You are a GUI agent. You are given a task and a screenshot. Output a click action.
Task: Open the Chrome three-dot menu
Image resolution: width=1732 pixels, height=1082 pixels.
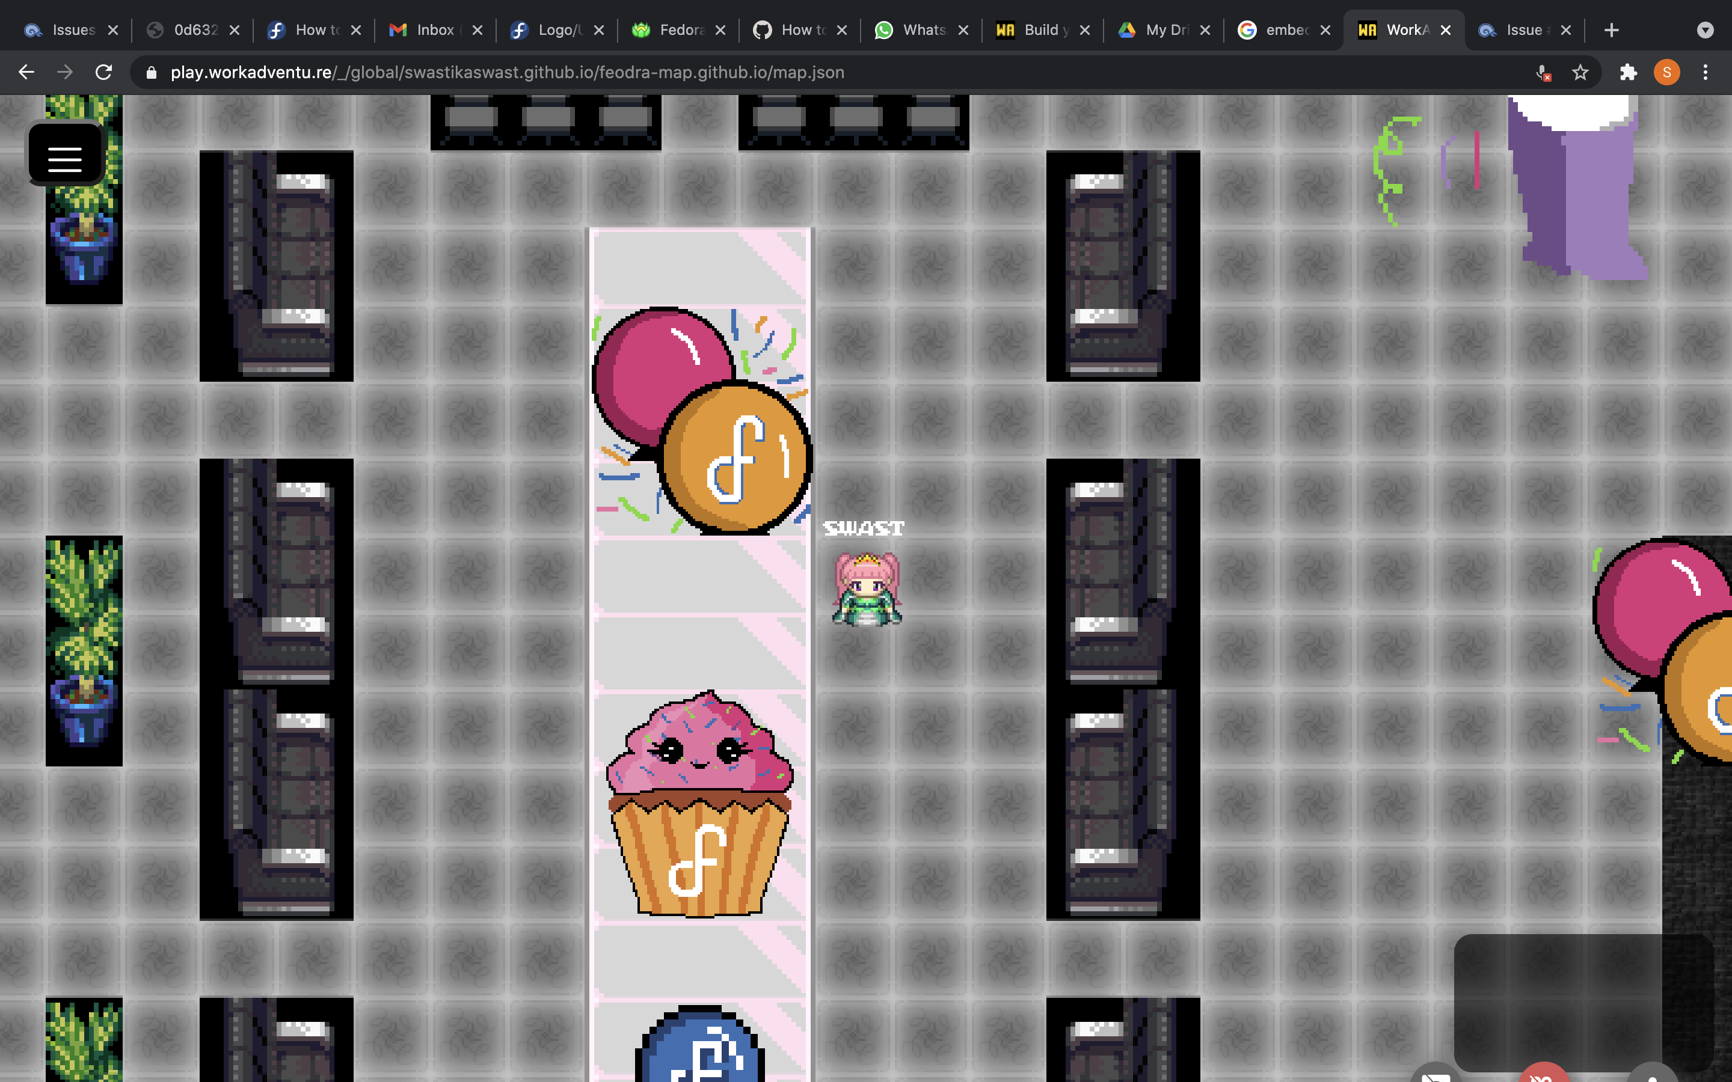1706,72
